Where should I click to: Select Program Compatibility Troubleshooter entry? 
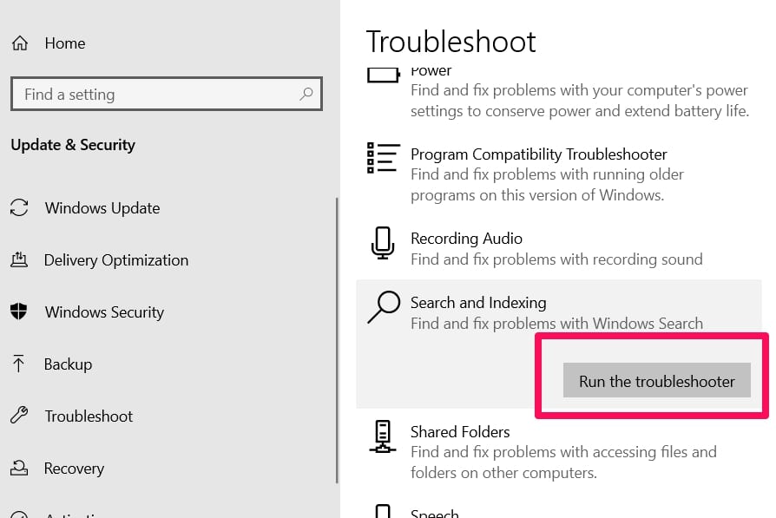pyautogui.click(x=538, y=154)
